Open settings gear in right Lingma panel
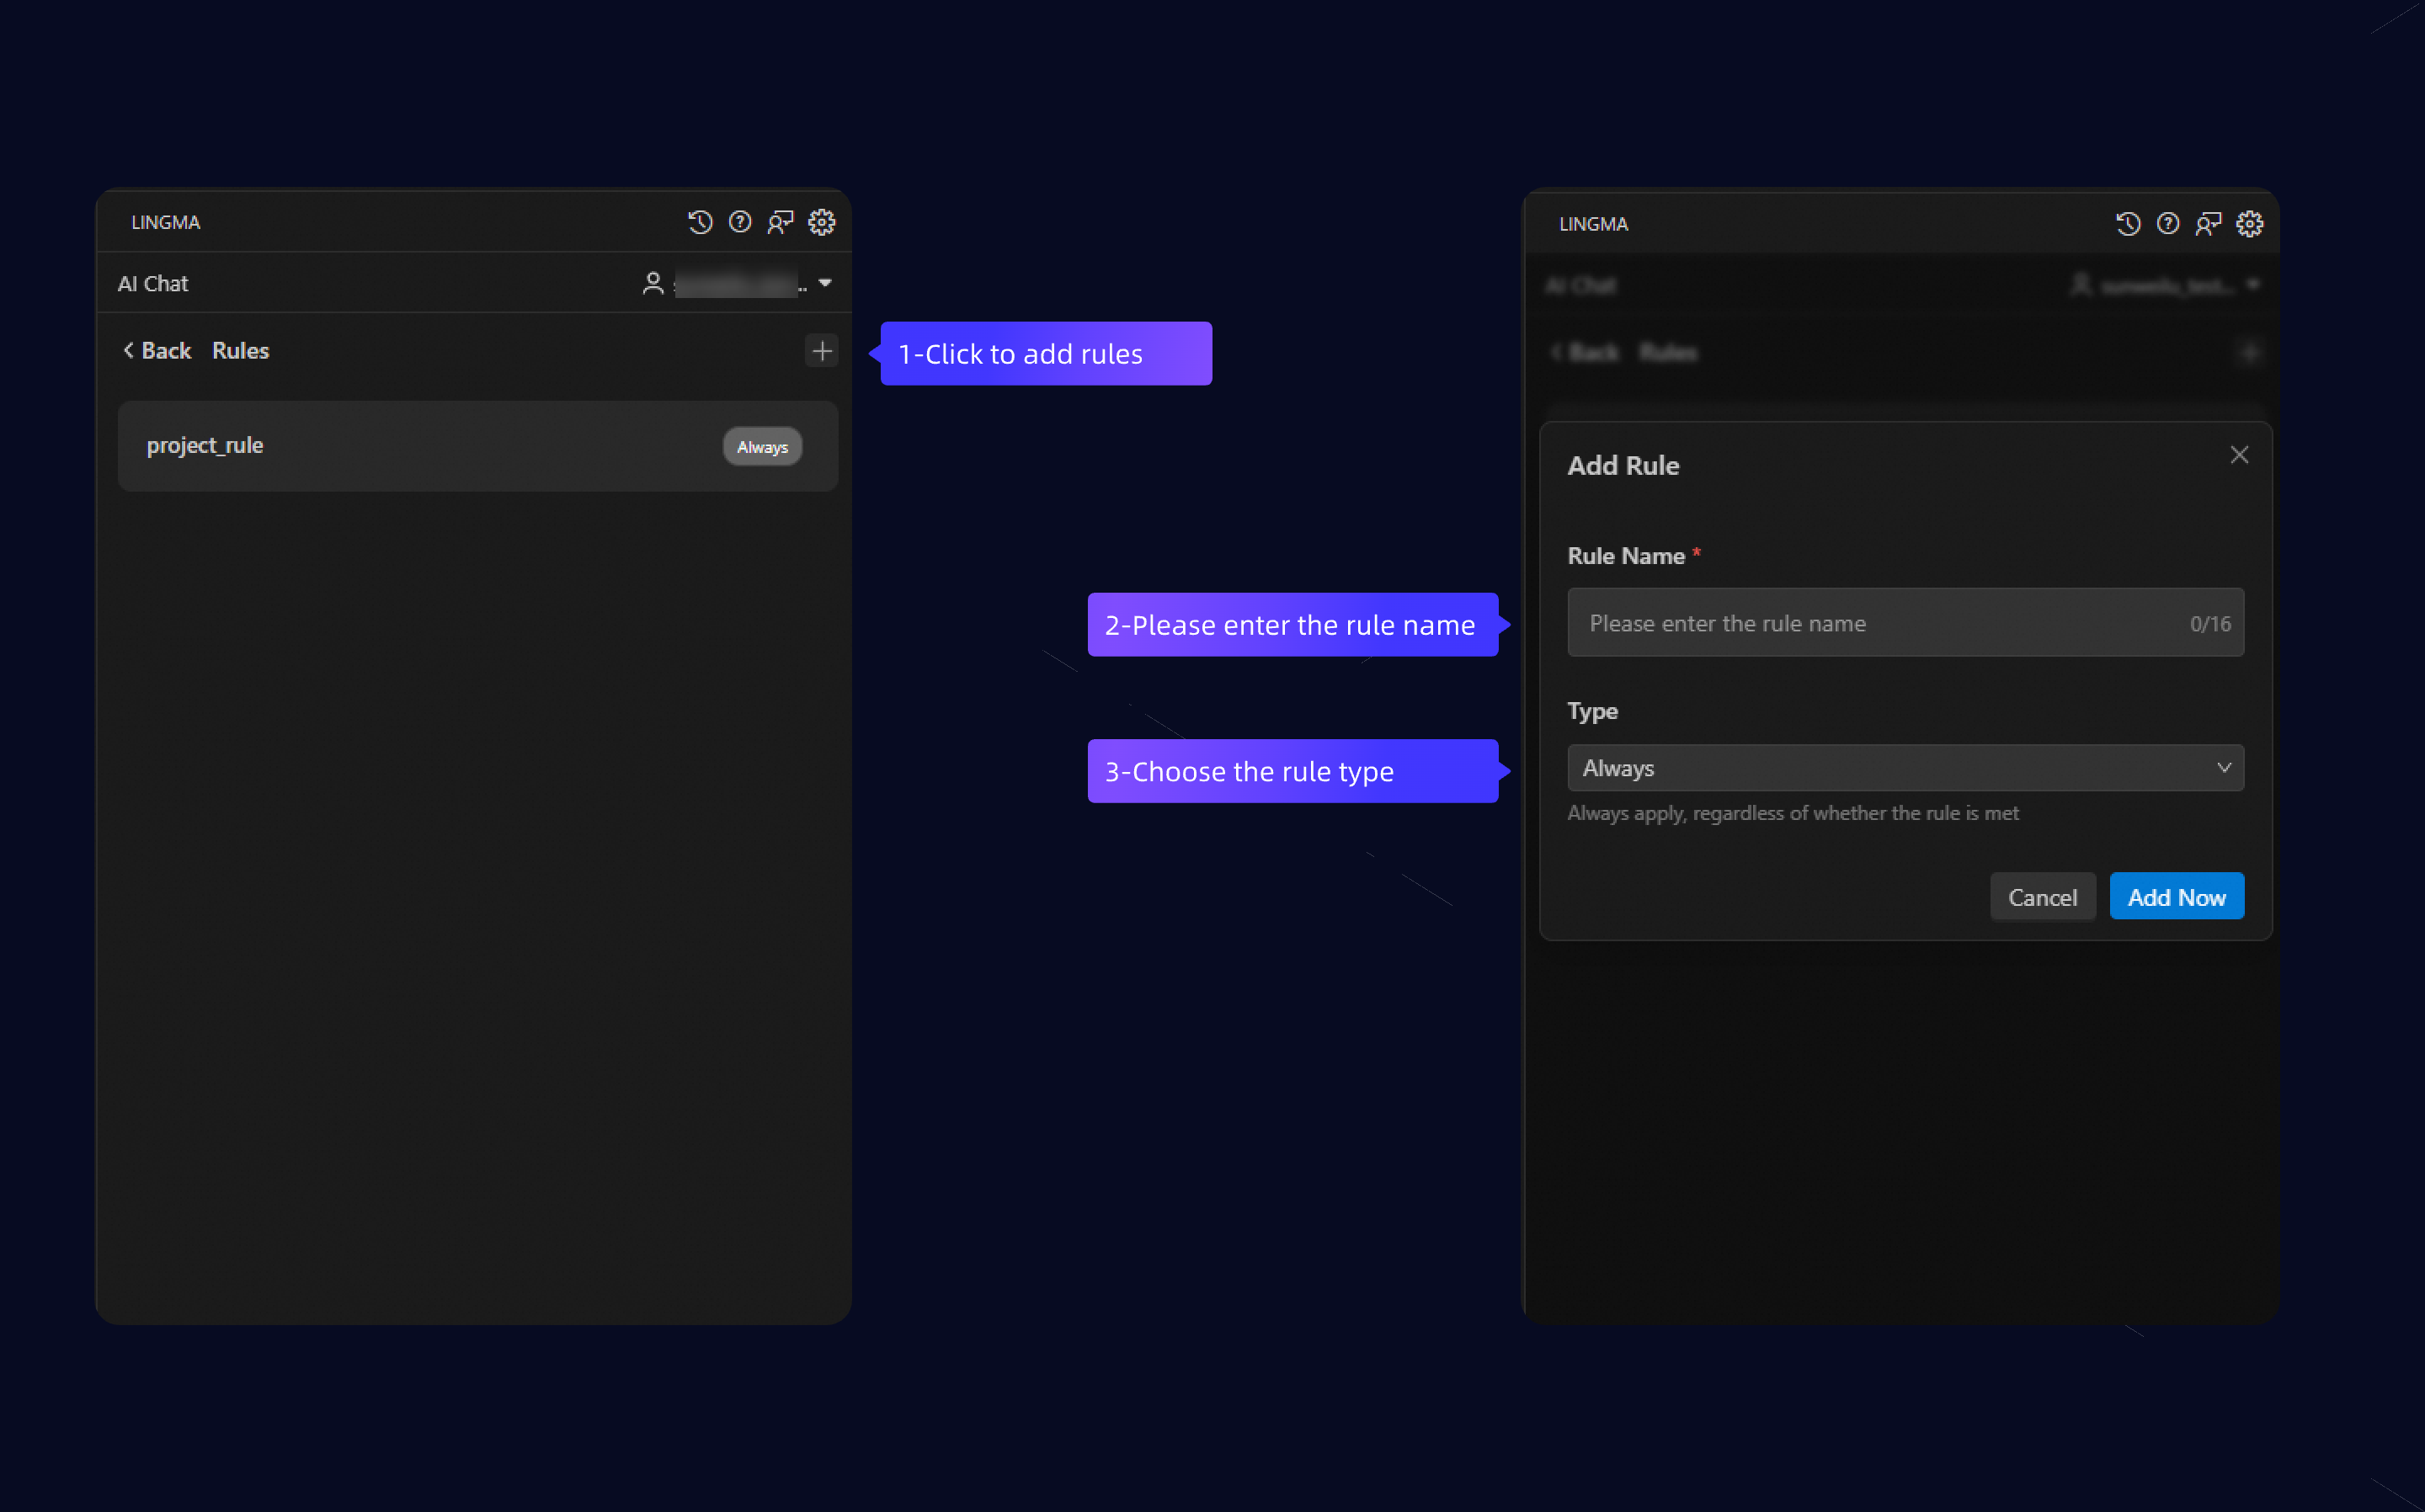2425x1512 pixels. pos(2249,224)
